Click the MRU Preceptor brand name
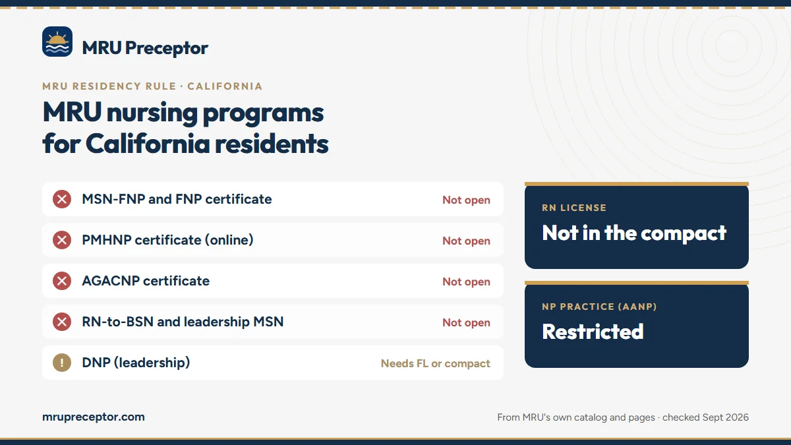The height and width of the screenshot is (445, 791). pyautogui.click(x=145, y=48)
